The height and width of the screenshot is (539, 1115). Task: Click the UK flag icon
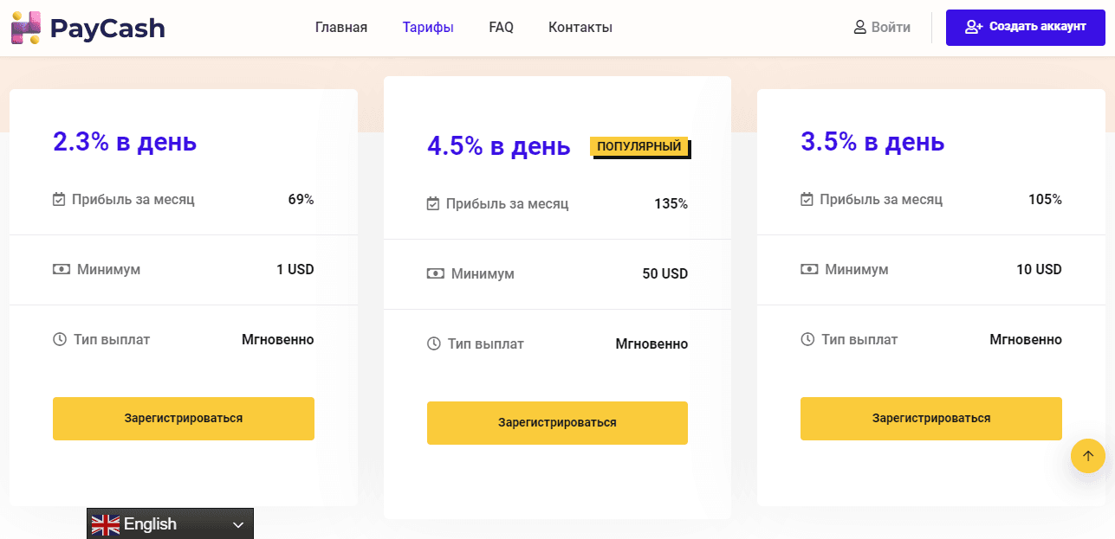click(106, 524)
